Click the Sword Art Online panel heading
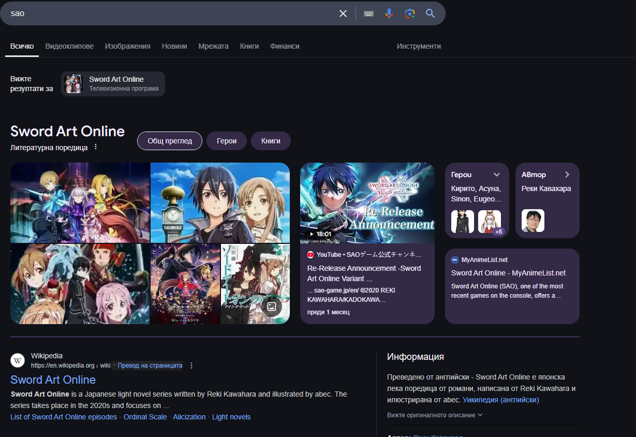 [67, 131]
